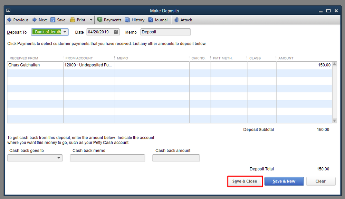Click the first row Memo cell

point(152,65)
